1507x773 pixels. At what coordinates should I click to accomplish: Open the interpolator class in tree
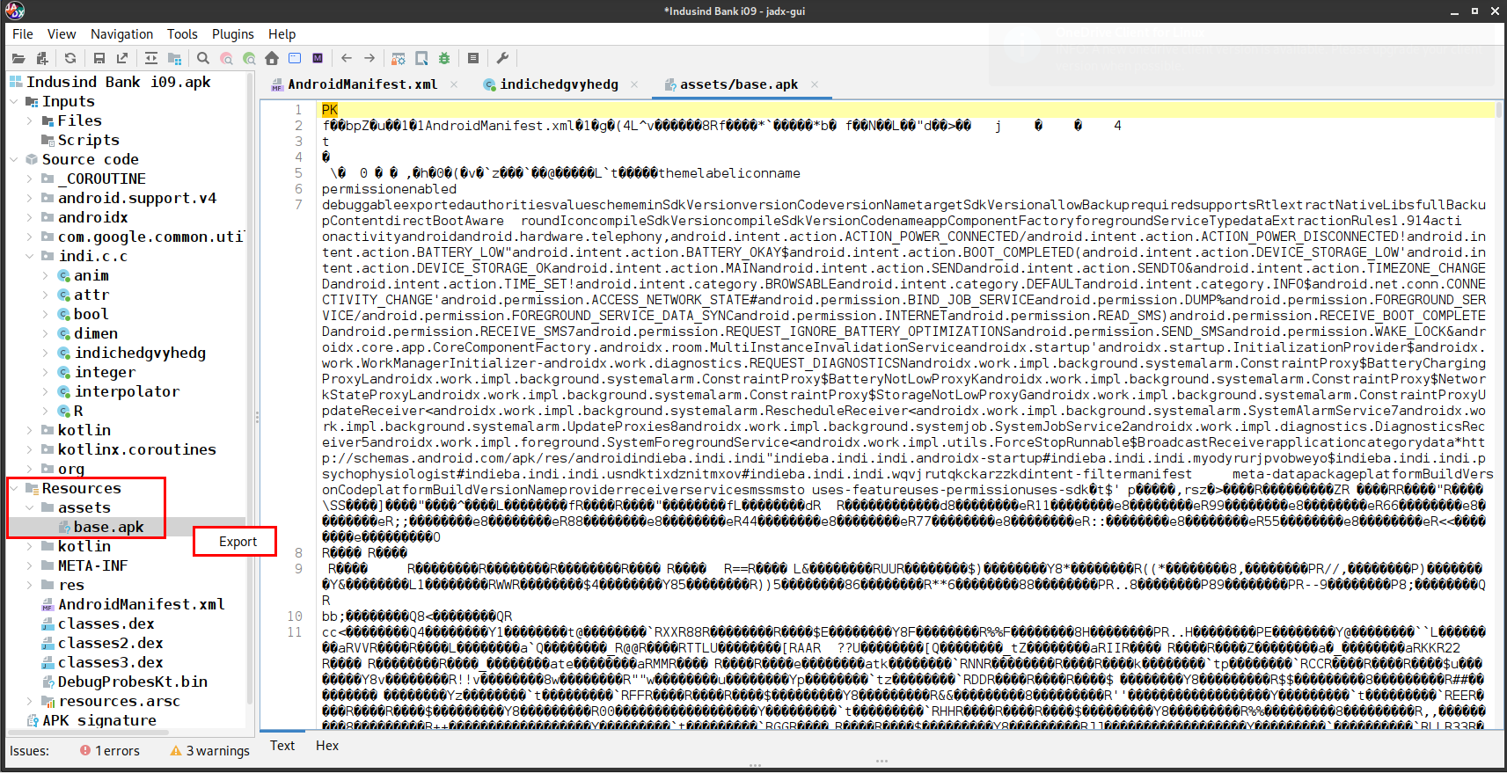[x=127, y=392]
